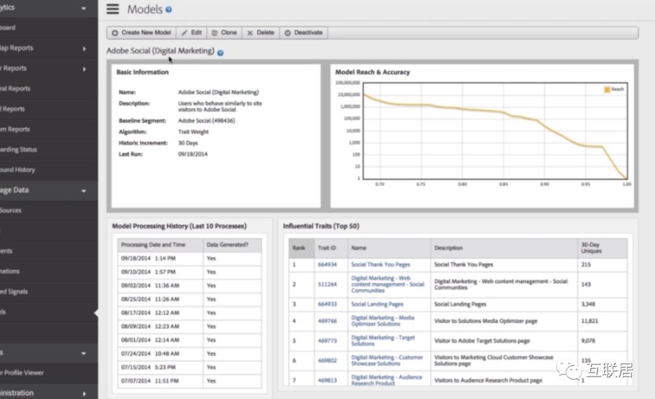Image resolution: width=655 pixels, height=399 pixels.
Task: Click help icon beside Adobe Social (Digital Marketing)
Action: click(220, 53)
